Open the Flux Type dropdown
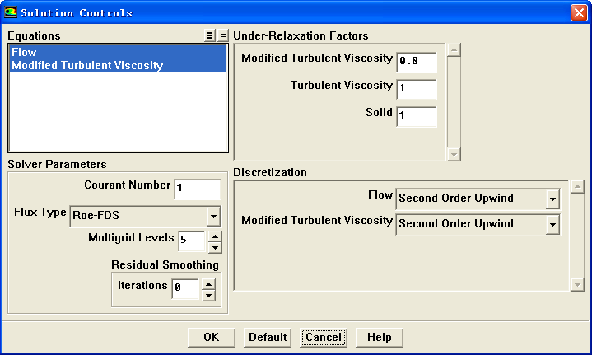Screen dimensions: 592x355 [213, 217]
